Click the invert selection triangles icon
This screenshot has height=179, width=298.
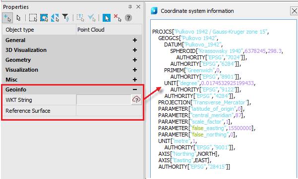55,18
